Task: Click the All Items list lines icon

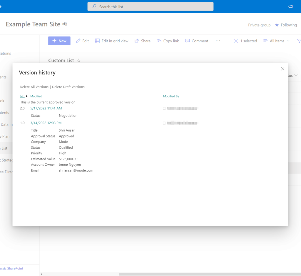Action: click(x=265, y=41)
